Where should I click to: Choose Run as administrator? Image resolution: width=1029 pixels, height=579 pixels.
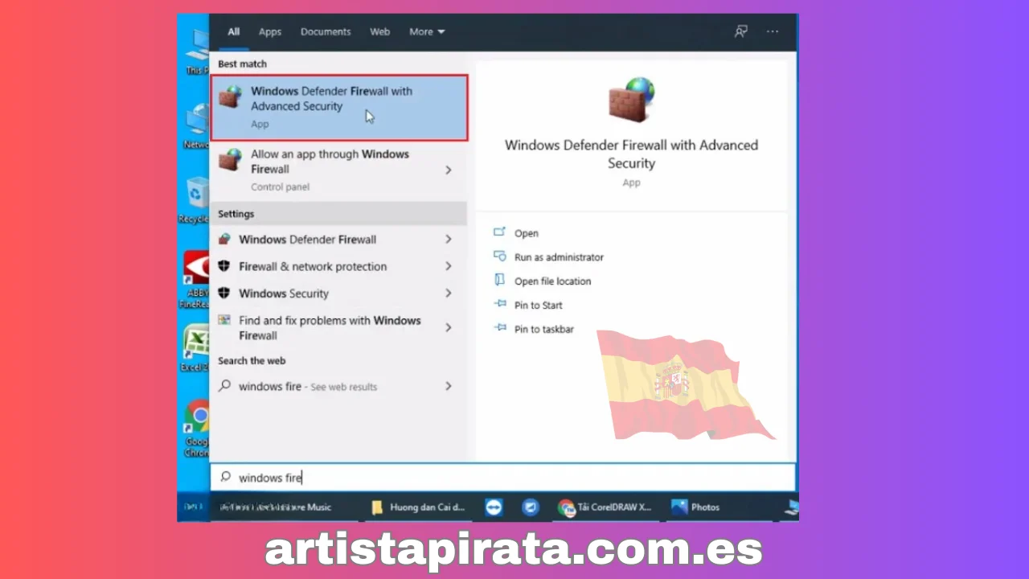559,257
